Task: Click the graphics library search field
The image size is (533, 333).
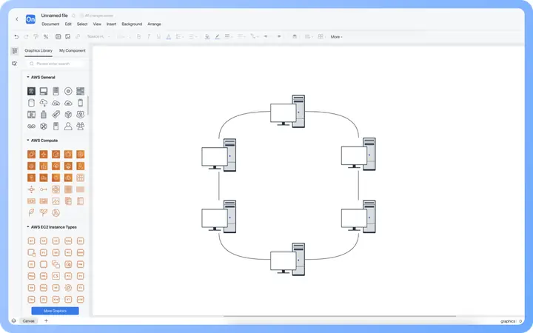Action: (x=56, y=64)
